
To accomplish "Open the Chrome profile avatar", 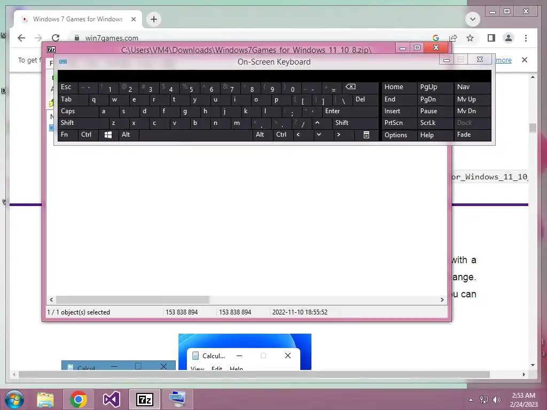I will pos(509,38).
